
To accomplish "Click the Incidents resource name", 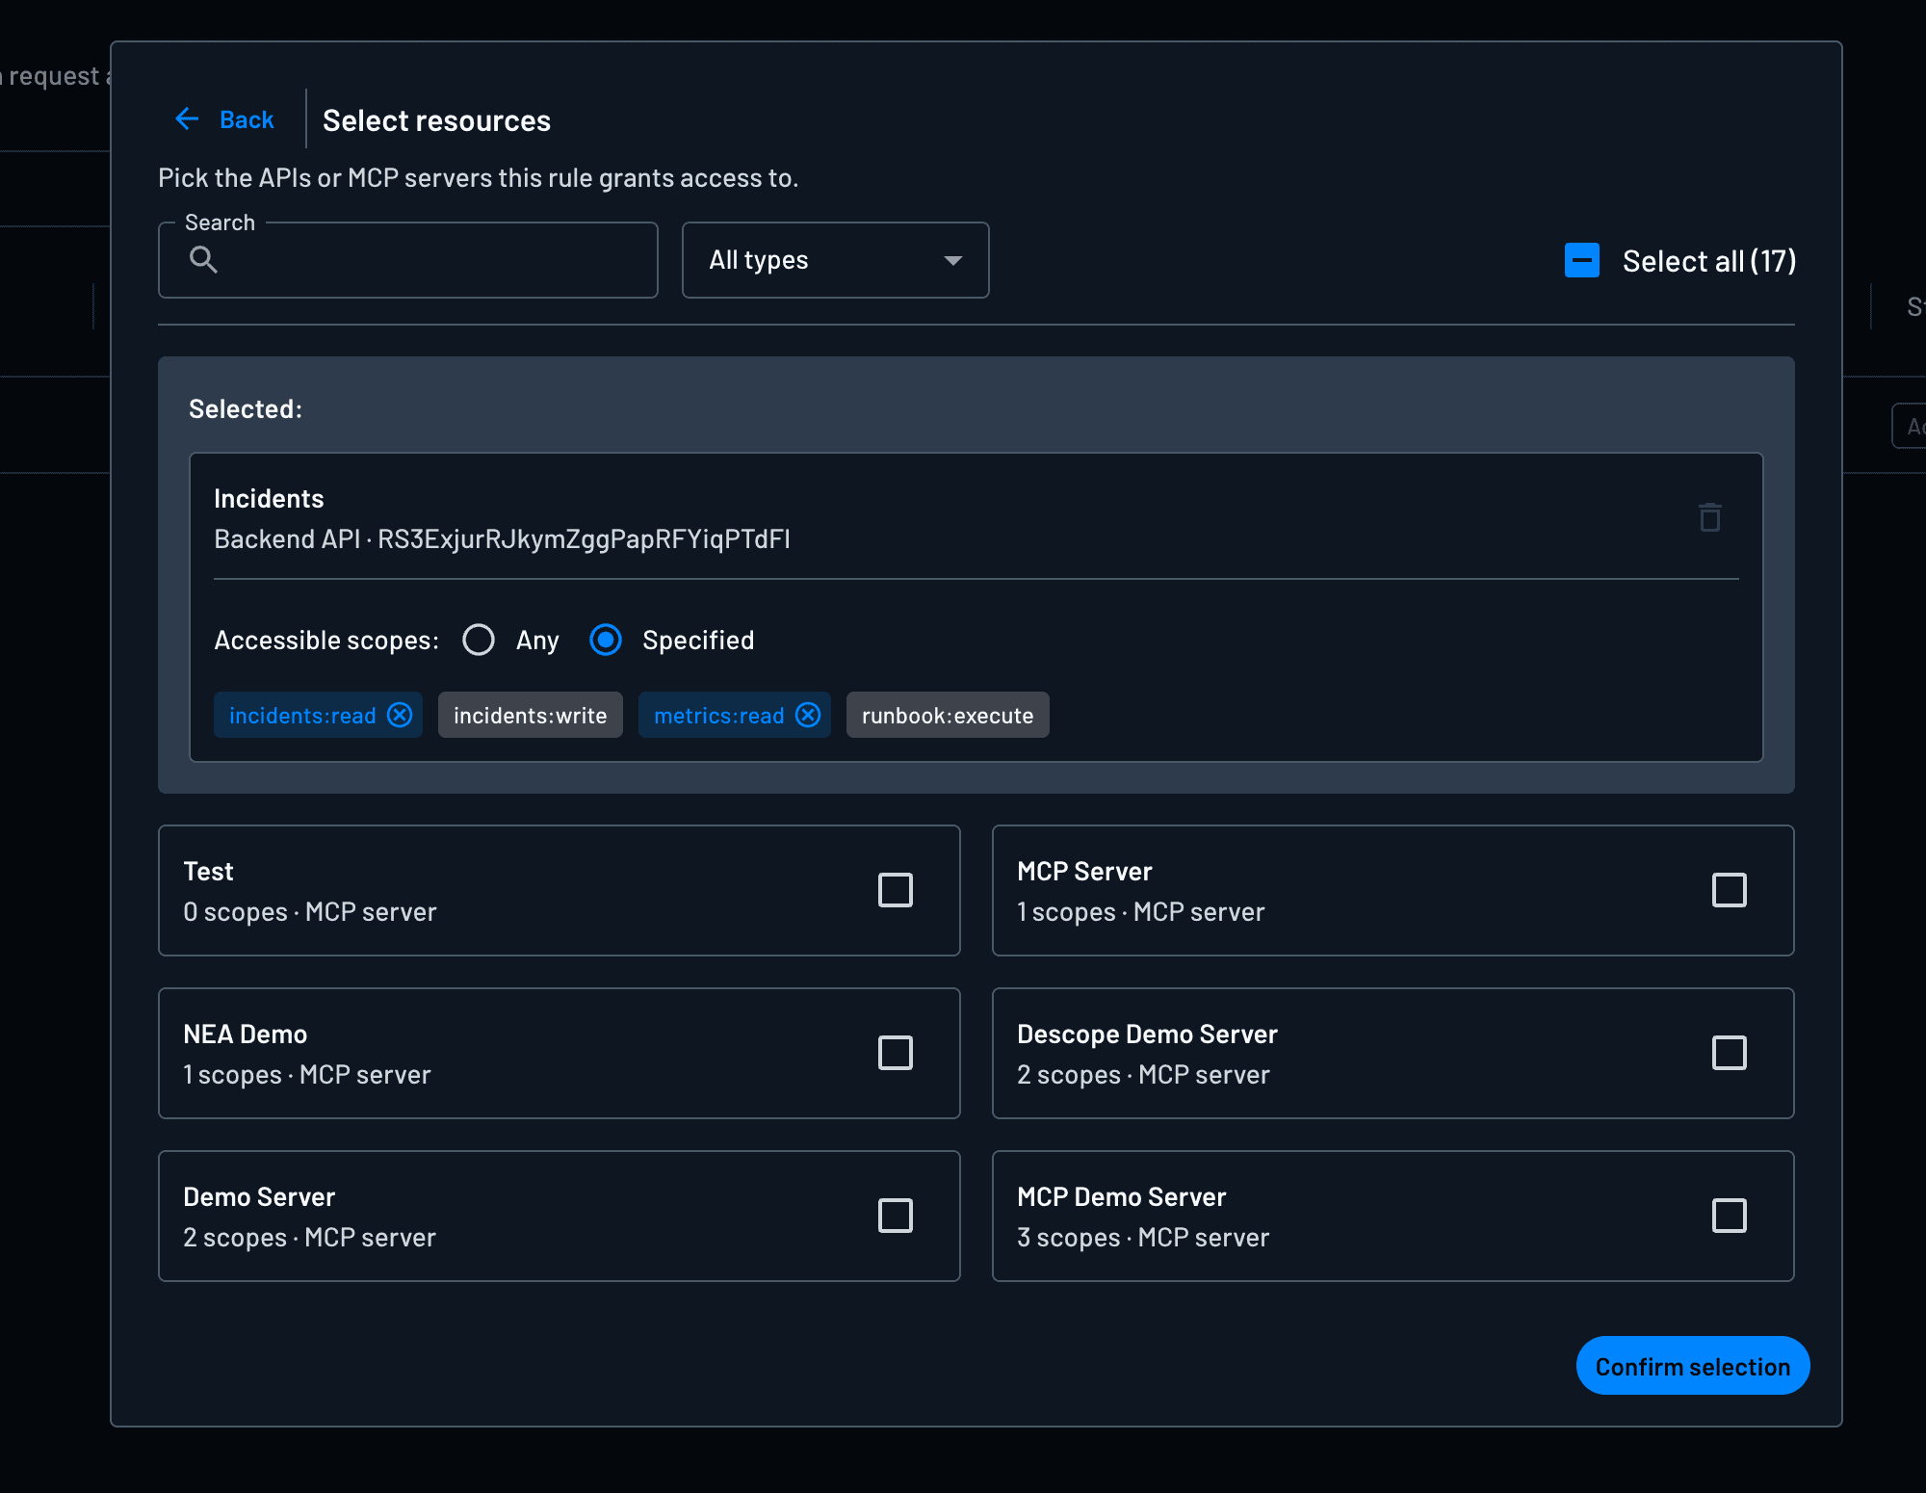I will pos(269,499).
